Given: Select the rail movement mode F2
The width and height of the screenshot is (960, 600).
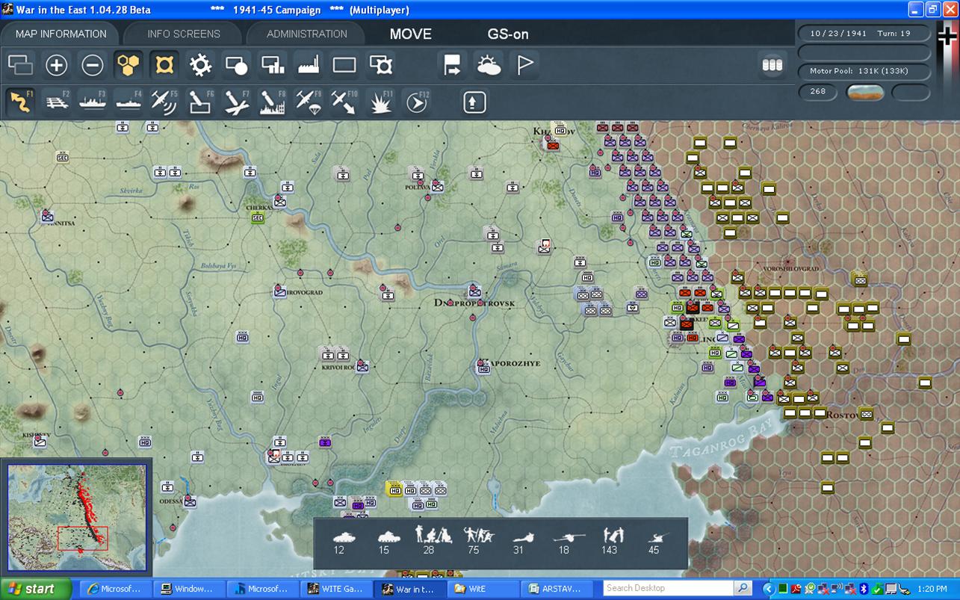Looking at the screenshot, I should pos(57,102).
